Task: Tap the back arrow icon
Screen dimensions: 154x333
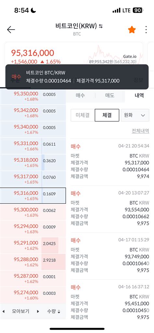Action: pyautogui.click(x=11, y=30)
